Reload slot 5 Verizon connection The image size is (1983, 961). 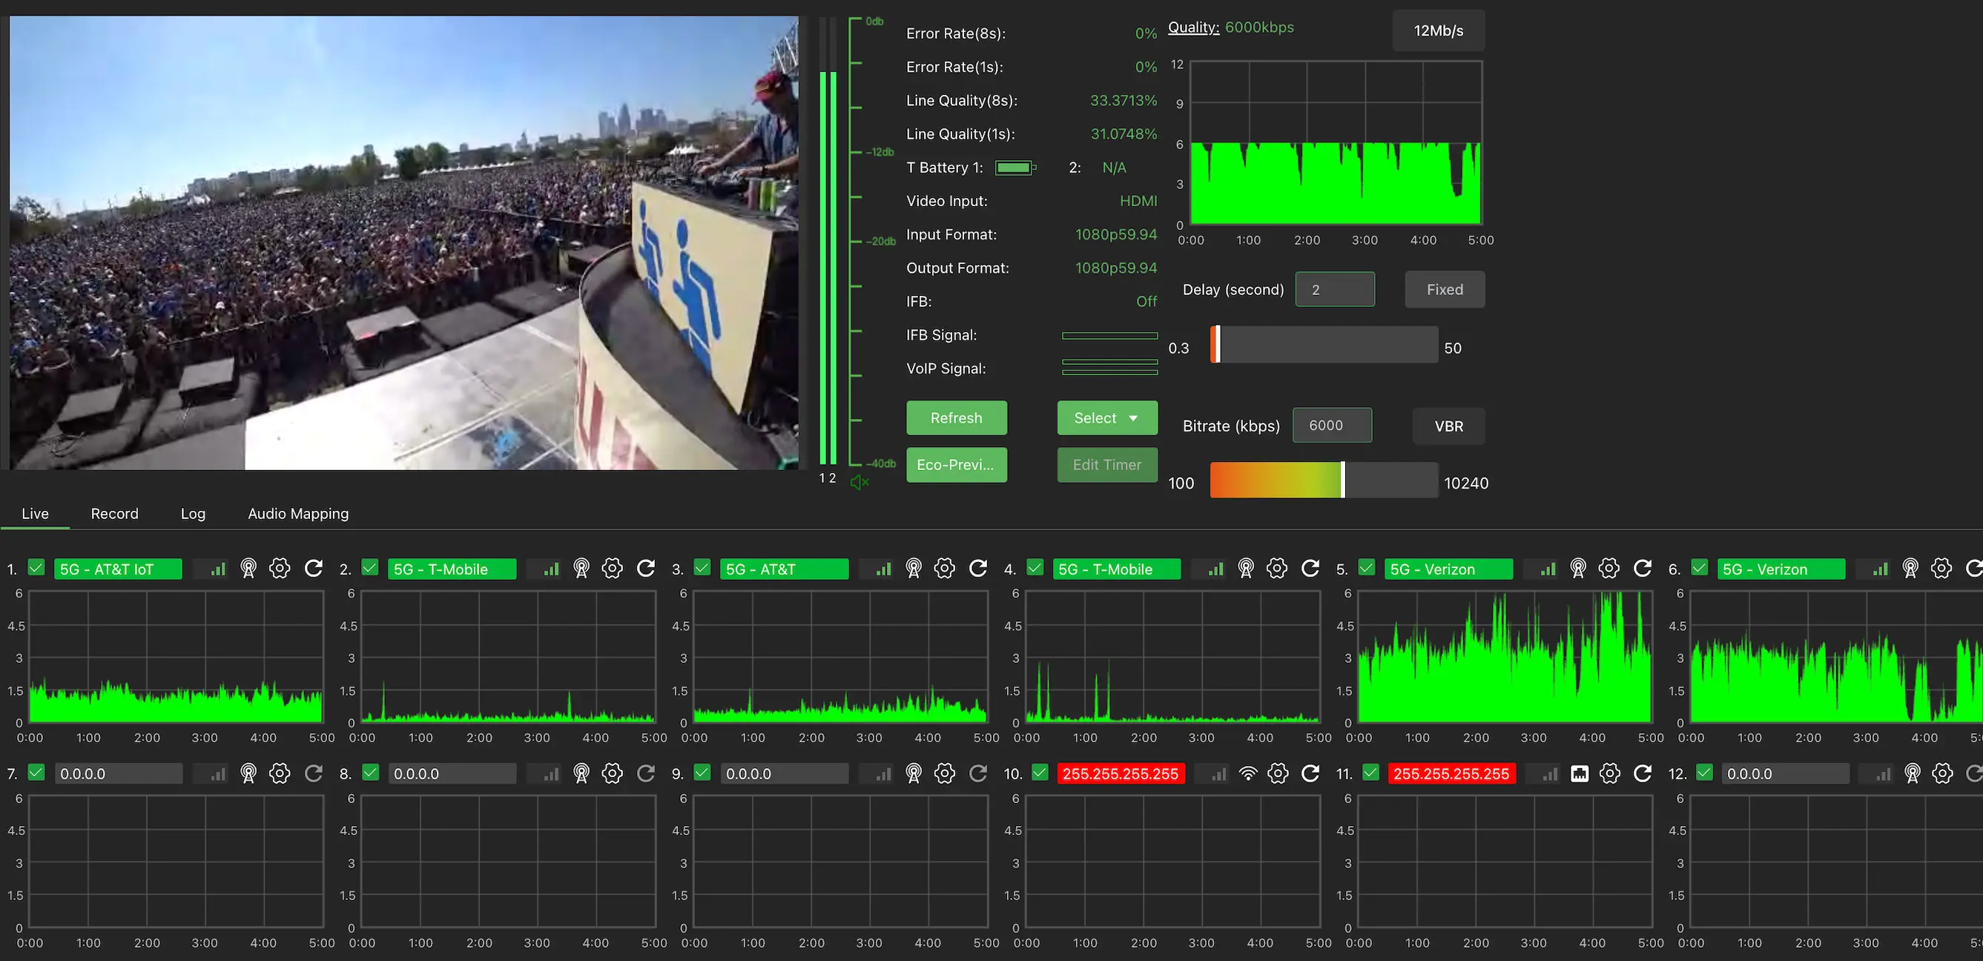point(1642,569)
